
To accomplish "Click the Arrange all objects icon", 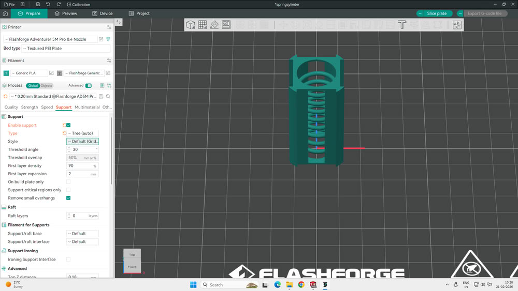I will [226, 25].
